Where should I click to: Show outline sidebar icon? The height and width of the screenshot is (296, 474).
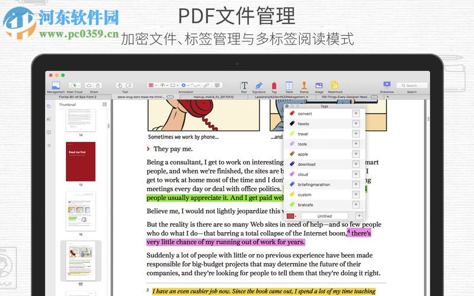pos(49,120)
